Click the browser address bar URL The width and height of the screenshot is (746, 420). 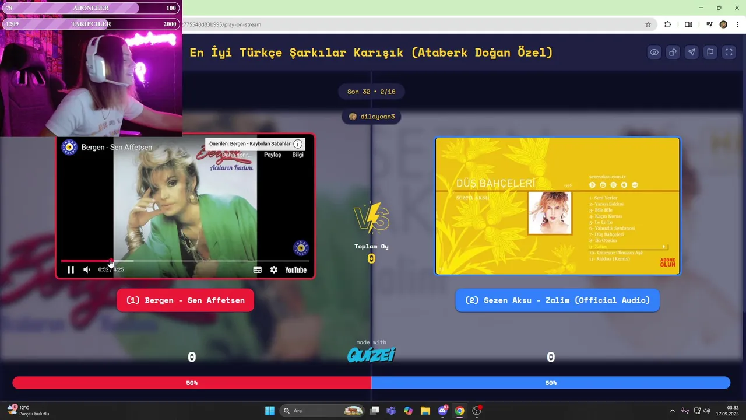tap(221, 24)
